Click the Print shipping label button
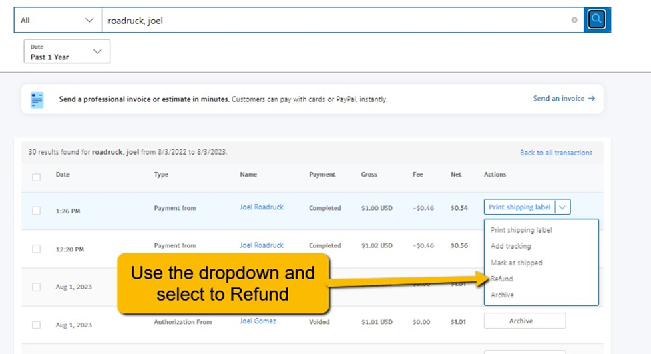The image size is (651, 354). (x=519, y=207)
